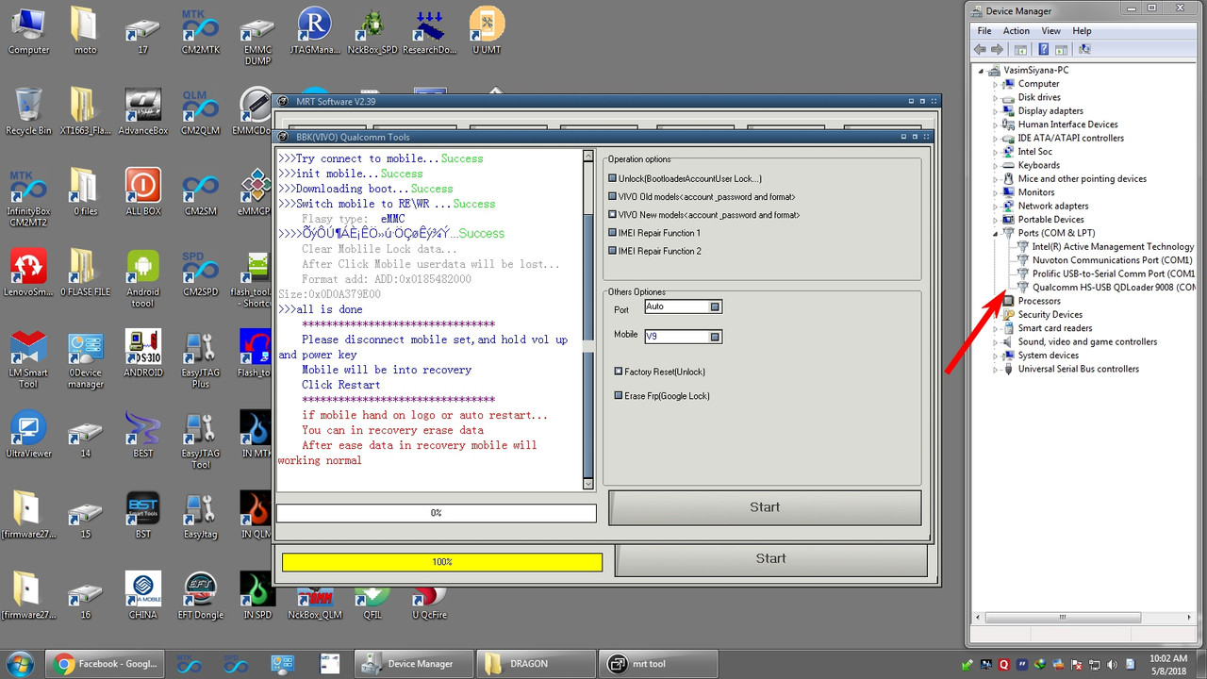Launch JTAGManager shortcut icon

(x=315, y=31)
